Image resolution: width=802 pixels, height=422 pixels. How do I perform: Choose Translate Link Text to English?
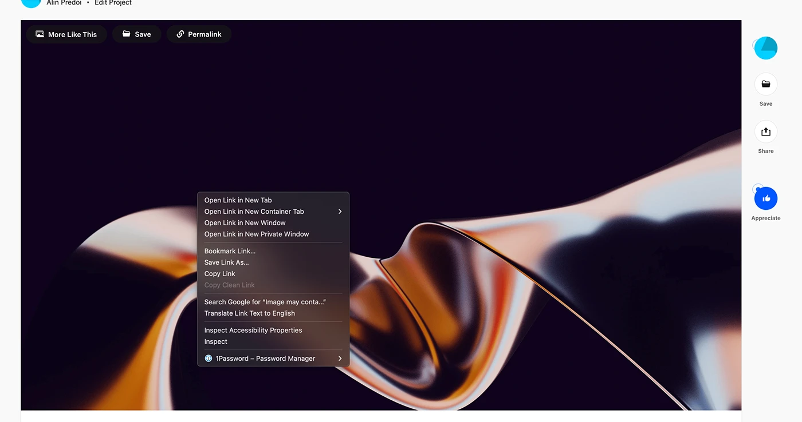coord(249,313)
